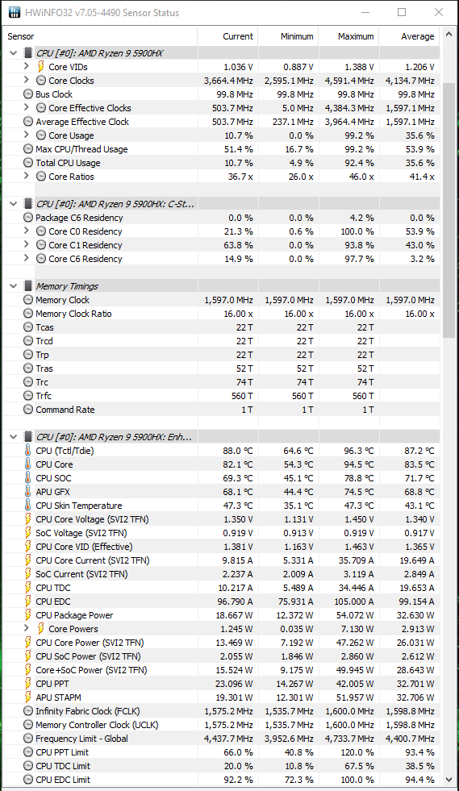
Task: Click the chip icon of Memory Timings header
Action: click(x=28, y=286)
